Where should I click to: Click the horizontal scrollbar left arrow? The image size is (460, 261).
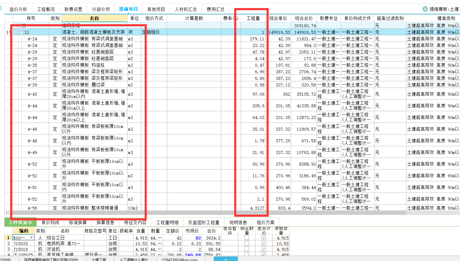coord(7,213)
